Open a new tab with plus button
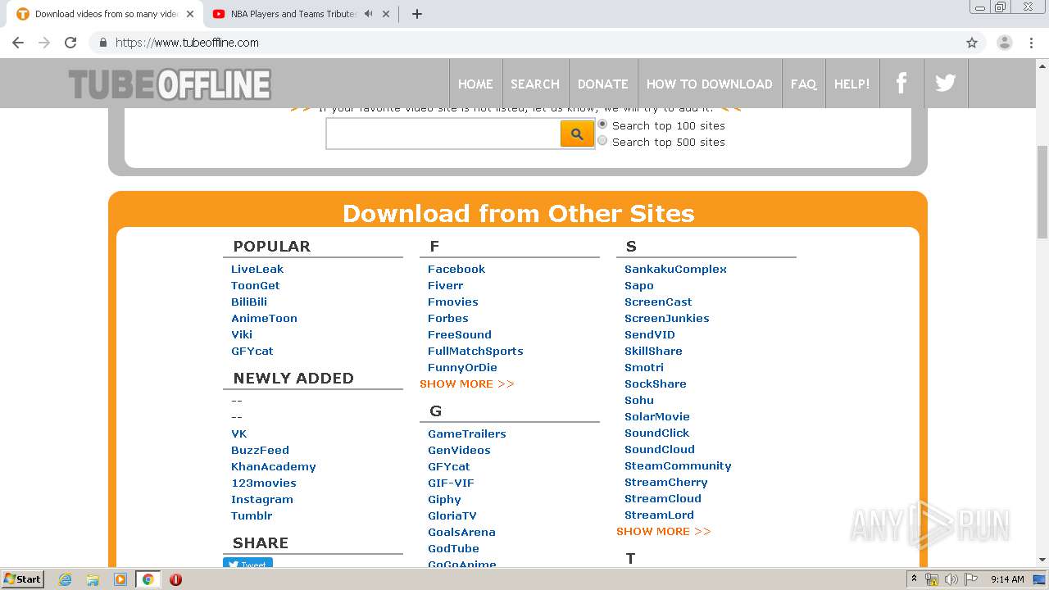 [416, 14]
